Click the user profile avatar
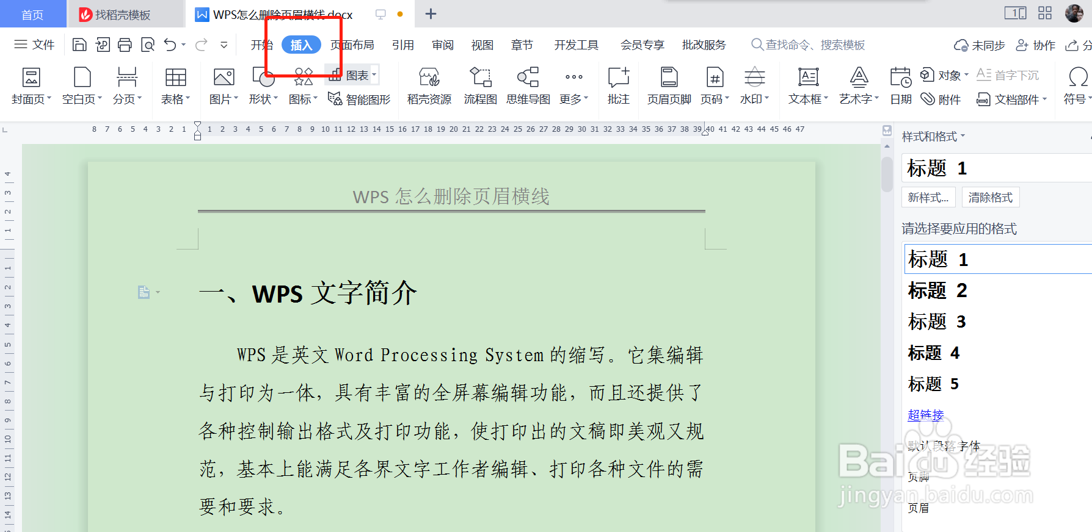 1074,13
